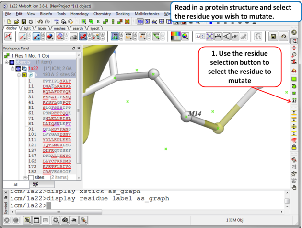Screen dimensions: 302x228
Task: Collapse the molecule a subtree
Action: [19, 75]
